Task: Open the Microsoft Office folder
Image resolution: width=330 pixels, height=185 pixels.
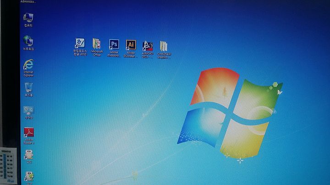Action: tap(97, 47)
